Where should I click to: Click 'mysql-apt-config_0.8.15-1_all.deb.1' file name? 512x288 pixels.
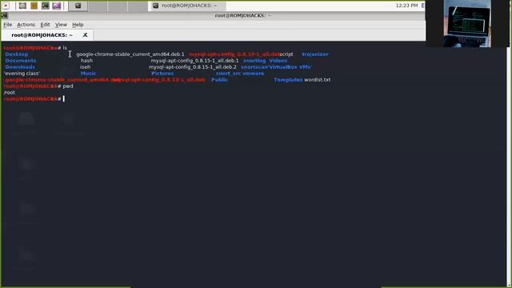[x=194, y=61]
